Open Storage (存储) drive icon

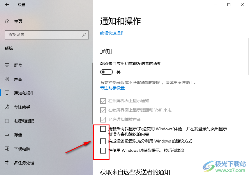(7, 135)
